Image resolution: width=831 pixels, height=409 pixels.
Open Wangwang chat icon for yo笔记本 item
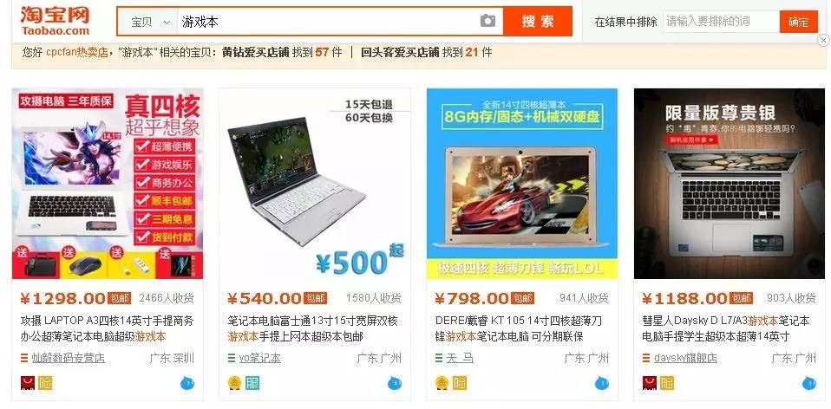395,382
